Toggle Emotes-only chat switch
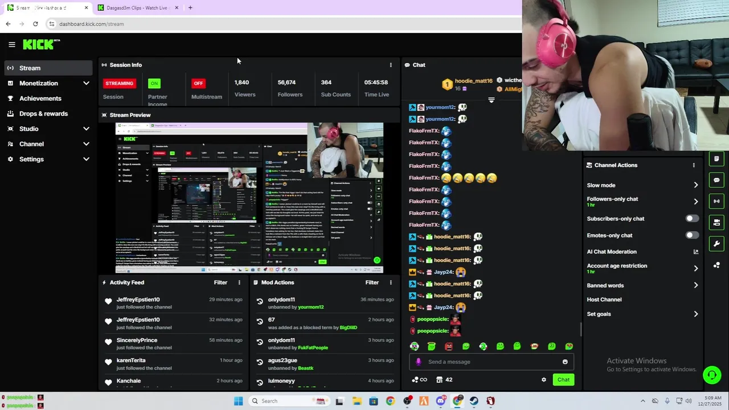This screenshot has width=729, height=410. point(692,235)
